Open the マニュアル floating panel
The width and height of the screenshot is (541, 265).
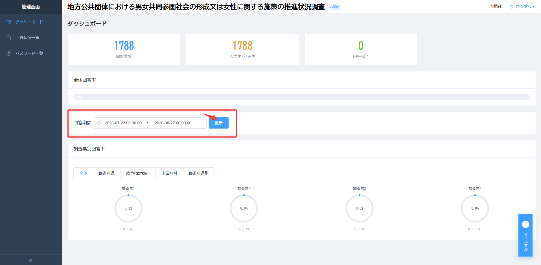[525, 235]
